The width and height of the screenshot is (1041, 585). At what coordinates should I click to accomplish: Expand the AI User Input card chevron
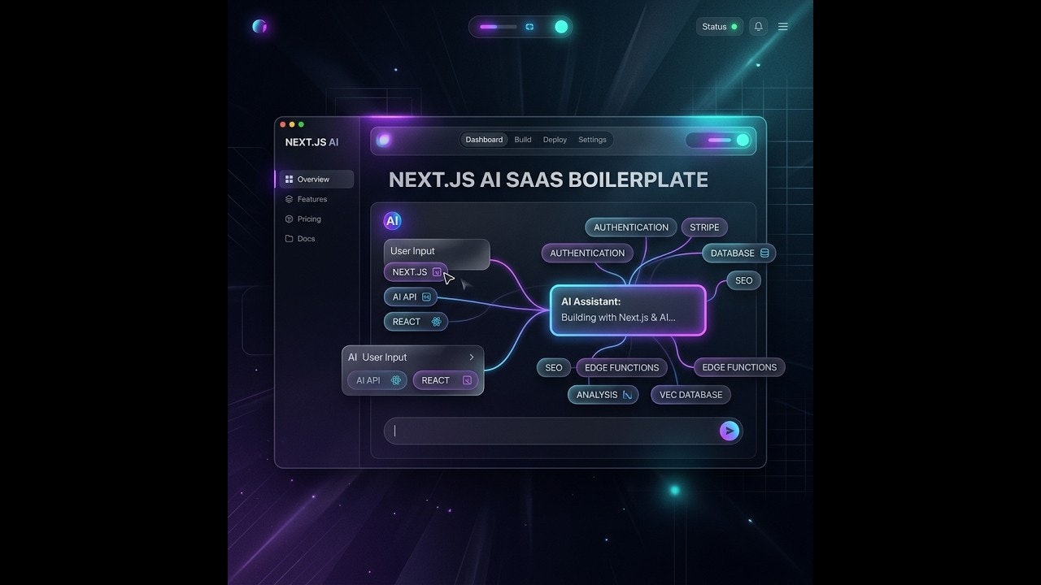(472, 357)
